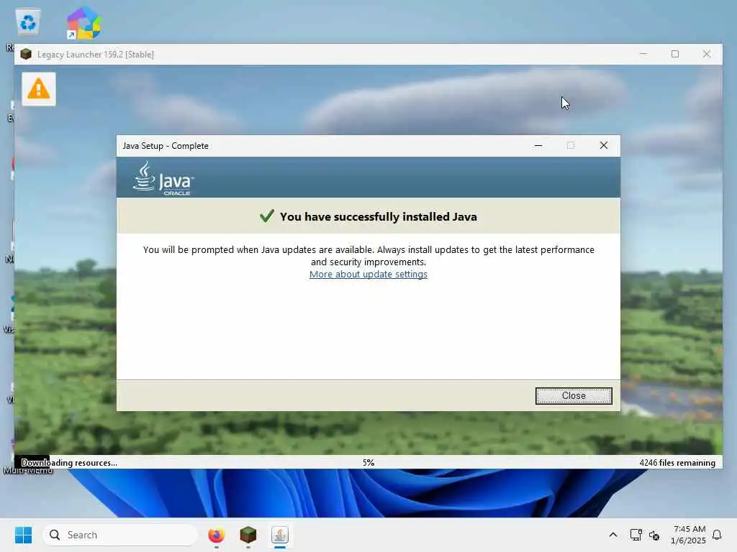737x552 pixels.
Task: Open the Recycle Bin desktop icon
Action: [x=28, y=22]
